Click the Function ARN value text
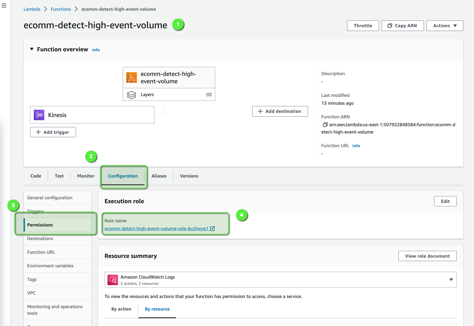474x326 pixels. pos(388,128)
